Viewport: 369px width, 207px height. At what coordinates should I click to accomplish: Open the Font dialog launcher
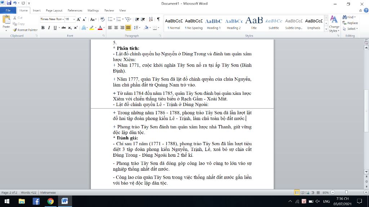click(103, 36)
